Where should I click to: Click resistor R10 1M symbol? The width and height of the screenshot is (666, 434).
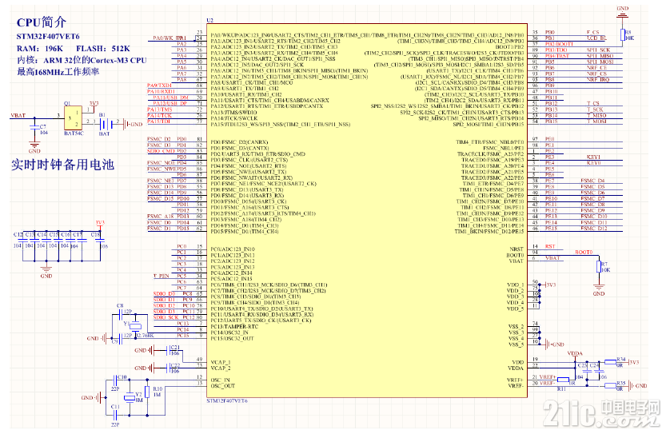coord(147,392)
